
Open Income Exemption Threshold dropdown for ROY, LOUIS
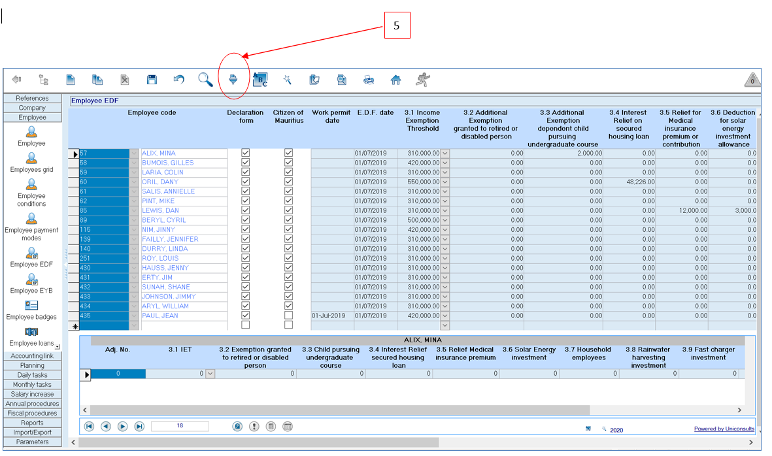point(445,258)
